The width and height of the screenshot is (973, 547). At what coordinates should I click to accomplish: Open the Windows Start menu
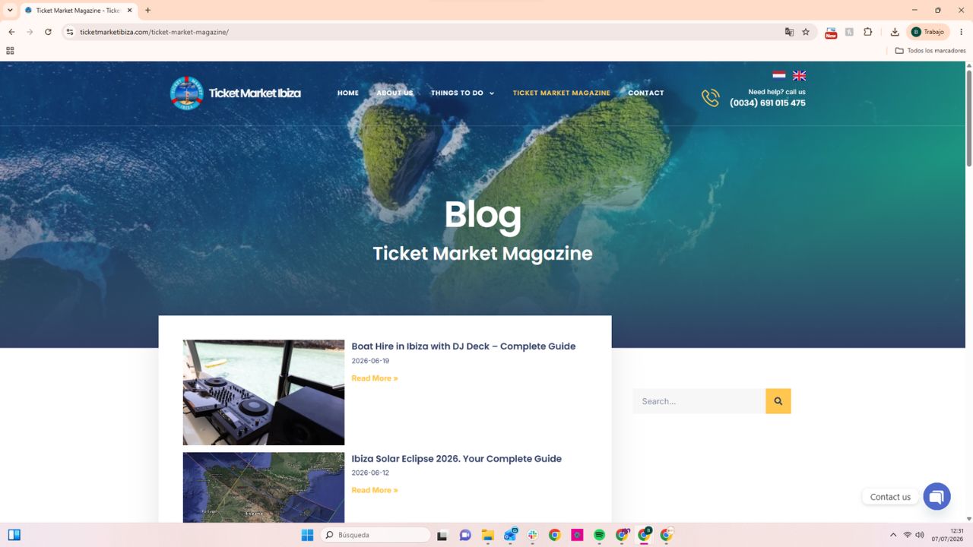coord(307,535)
